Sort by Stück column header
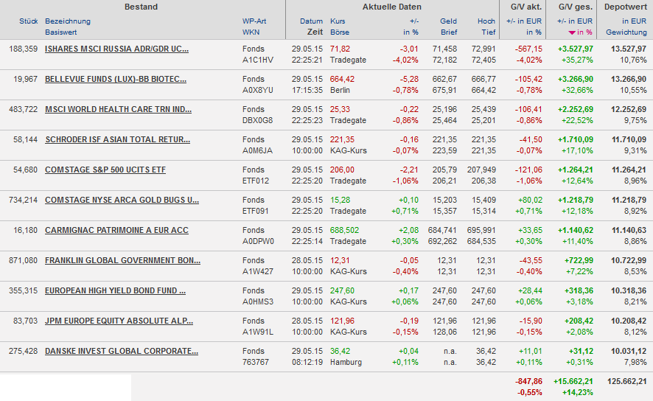 [28, 21]
